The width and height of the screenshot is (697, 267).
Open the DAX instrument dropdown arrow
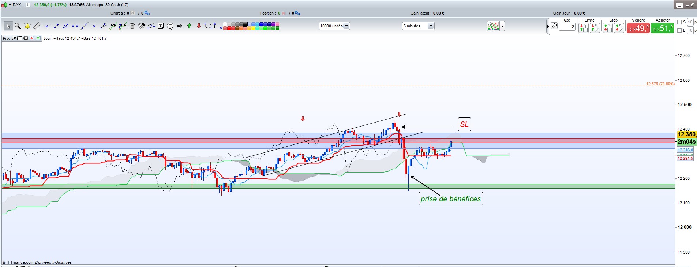pos(10,5)
